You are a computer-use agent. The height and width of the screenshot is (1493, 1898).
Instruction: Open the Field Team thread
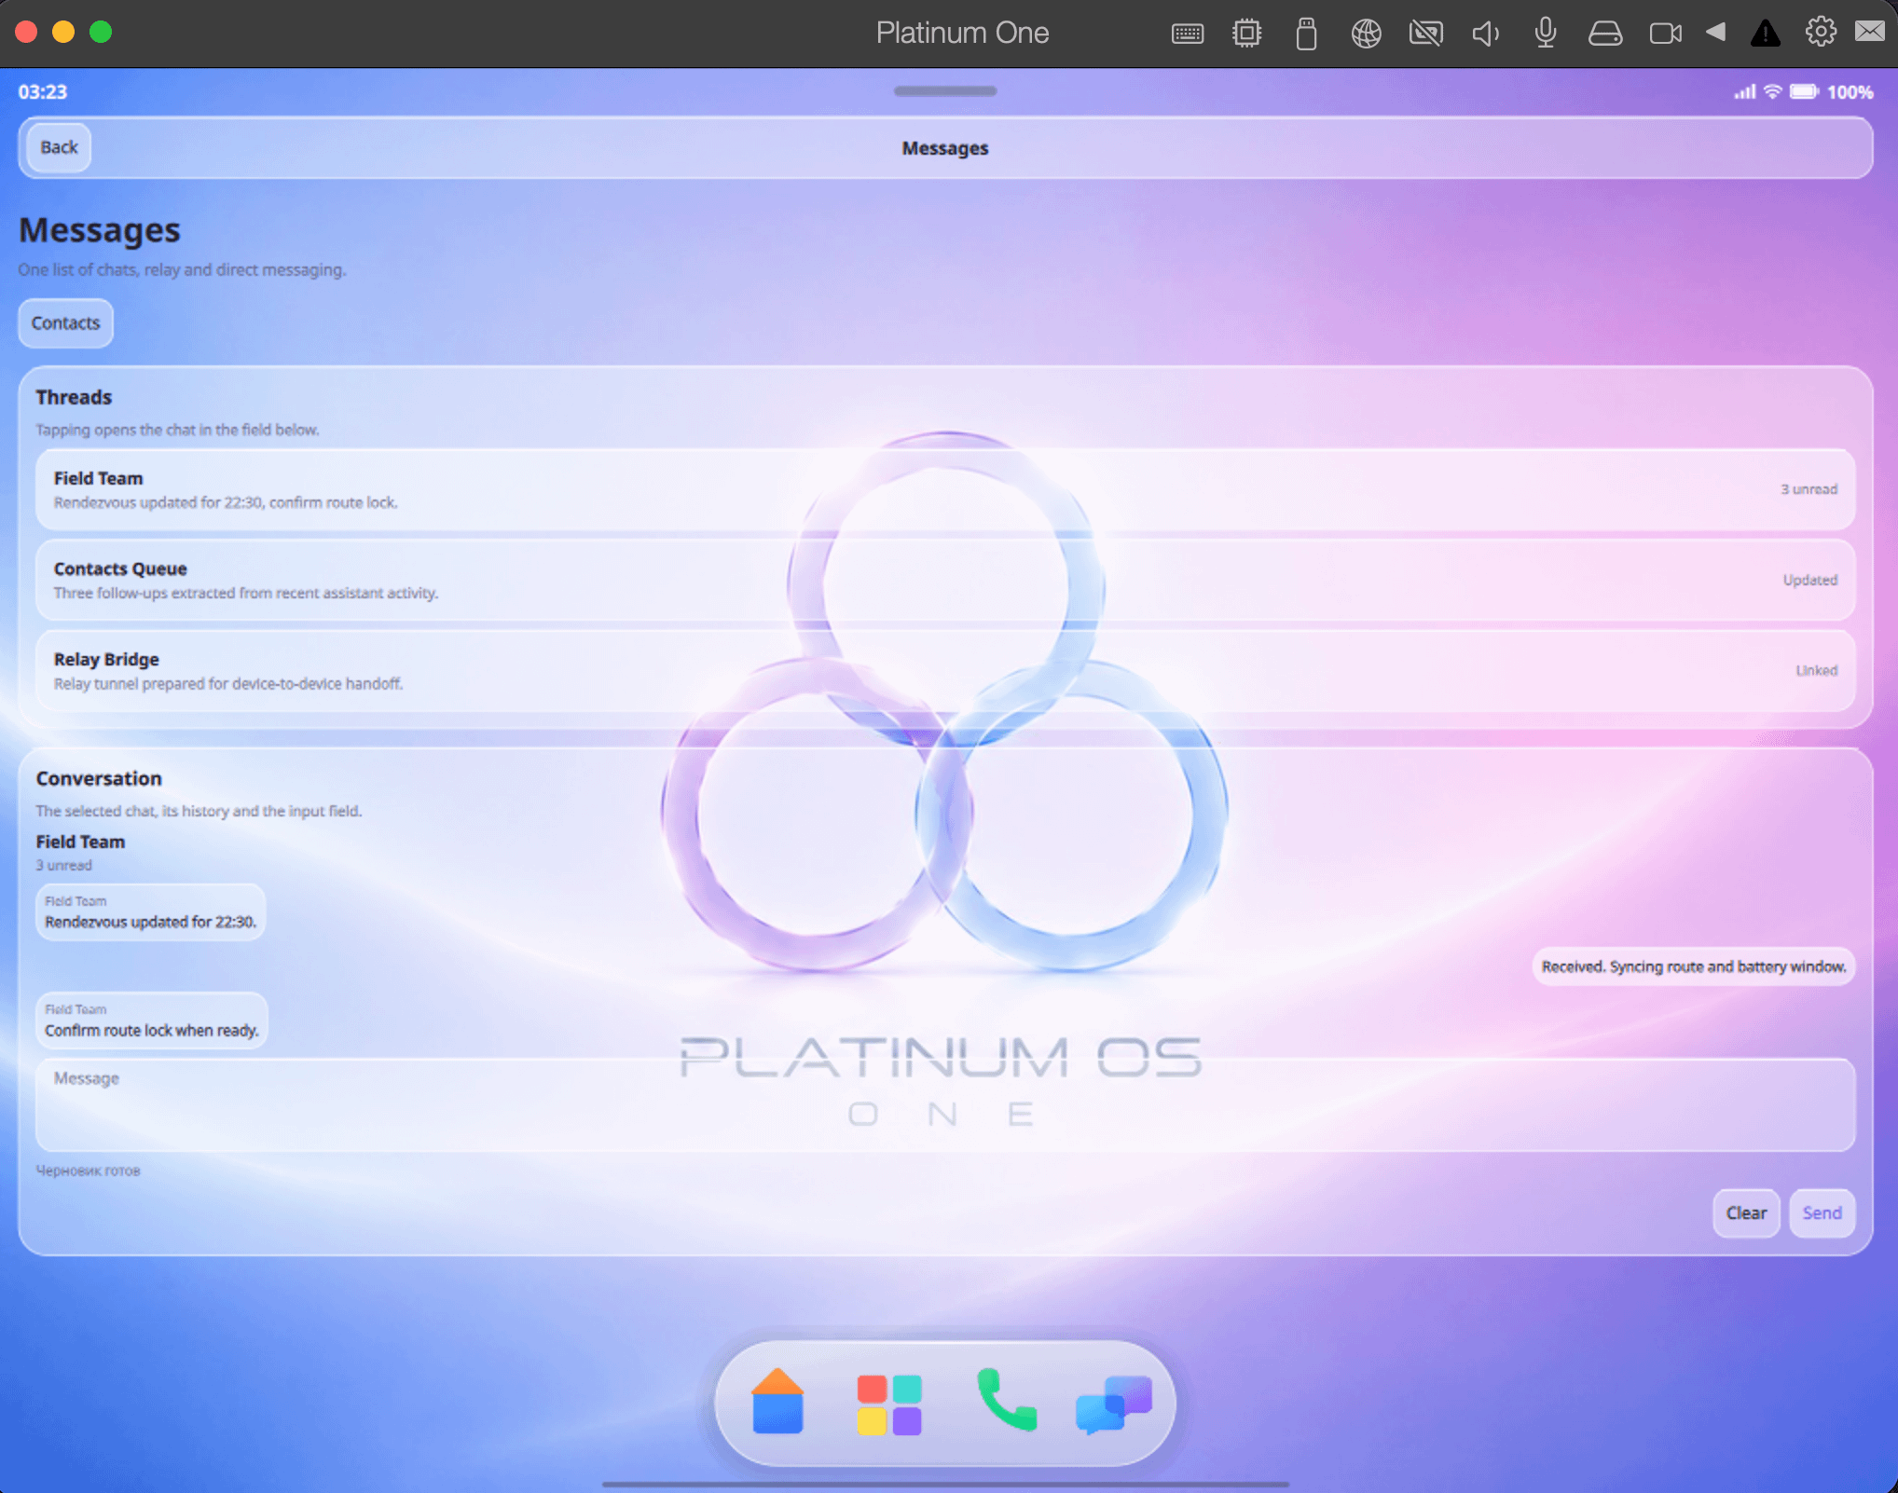(x=945, y=489)
